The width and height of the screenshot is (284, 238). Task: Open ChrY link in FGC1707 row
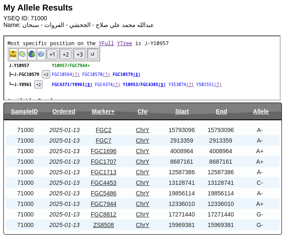[x=143, y=162]
